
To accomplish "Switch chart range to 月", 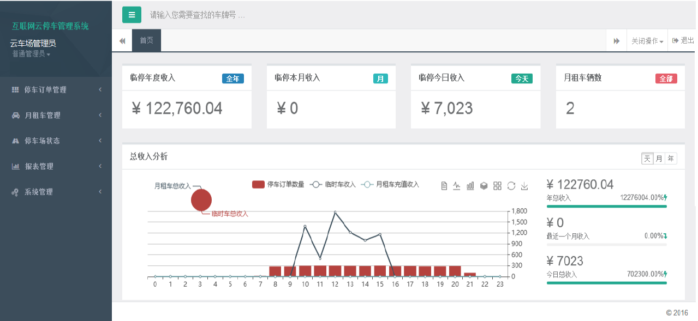I will click(659, 159).
